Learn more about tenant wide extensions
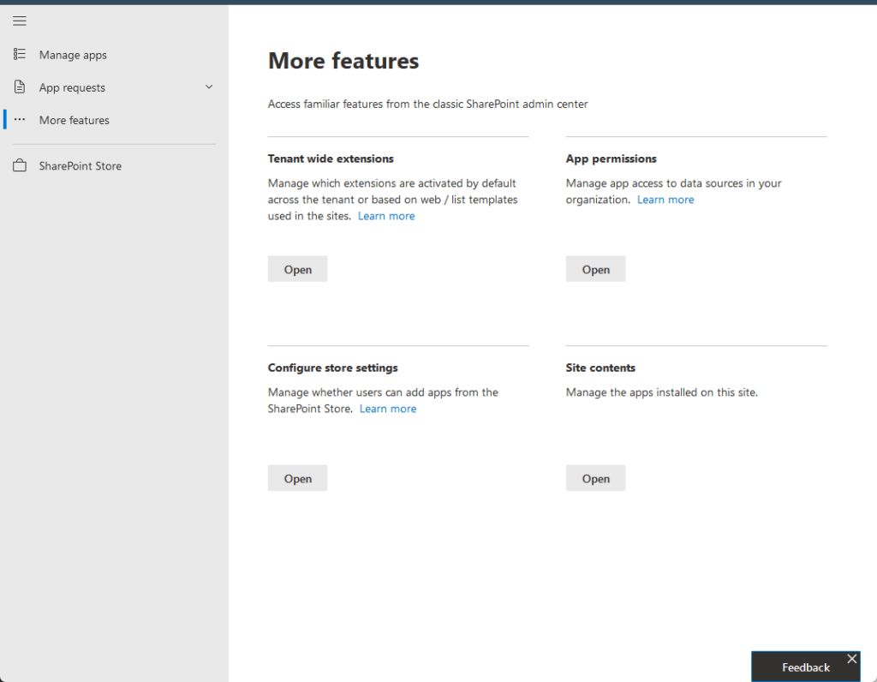The image size is (877, 682). 386,216
